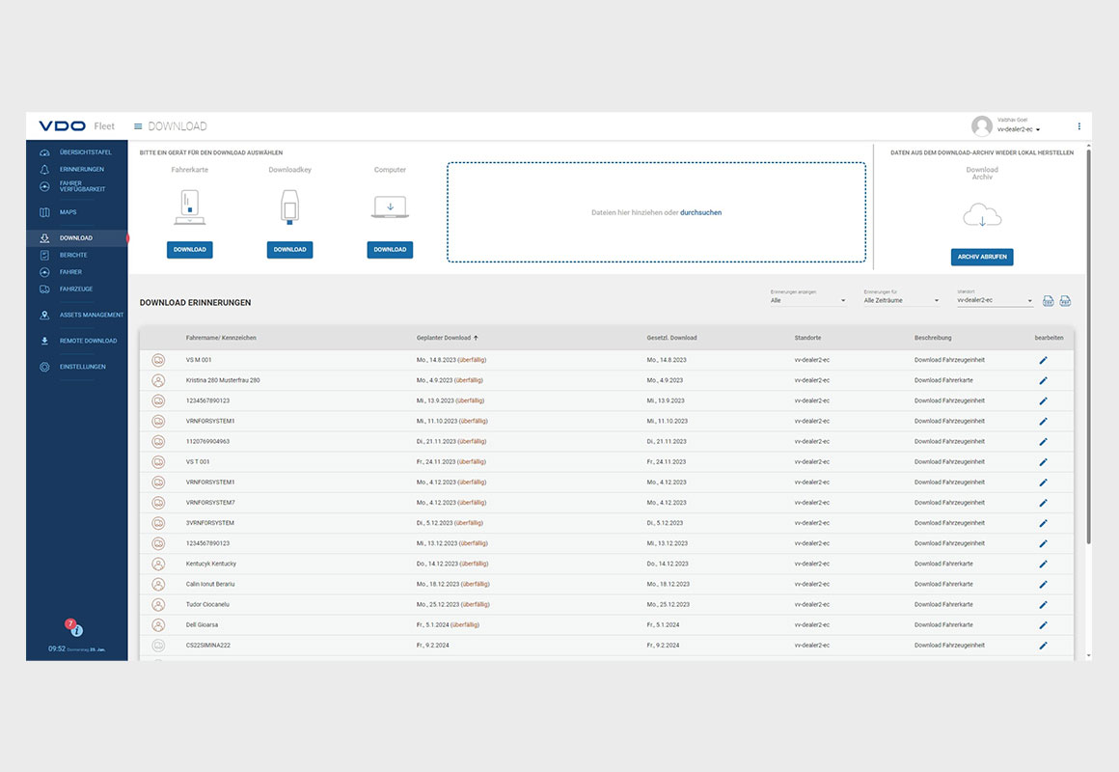Expand the Alle Zeiträume period dropdown
Screen dimensions: 1119x772
901,301
